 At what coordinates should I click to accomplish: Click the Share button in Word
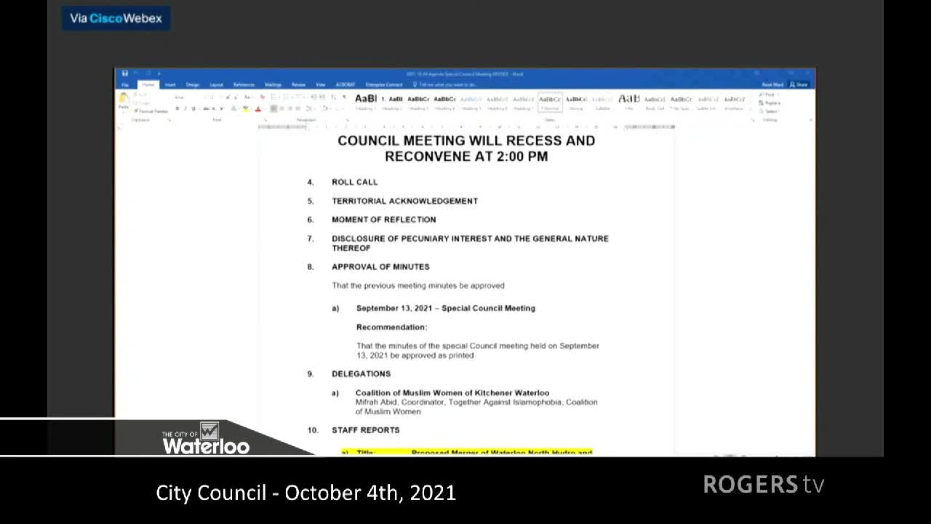(799, 84)
